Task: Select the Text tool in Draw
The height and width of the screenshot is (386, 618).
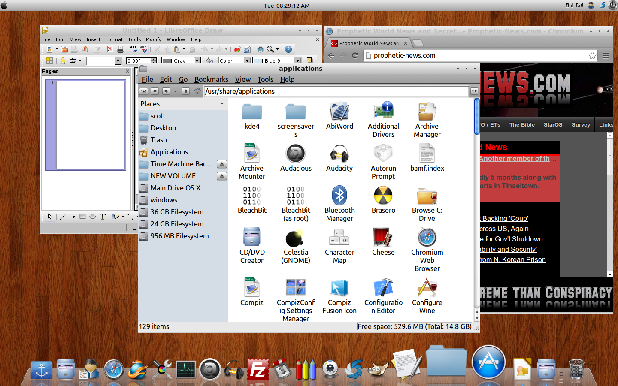Action: point(103,217)
